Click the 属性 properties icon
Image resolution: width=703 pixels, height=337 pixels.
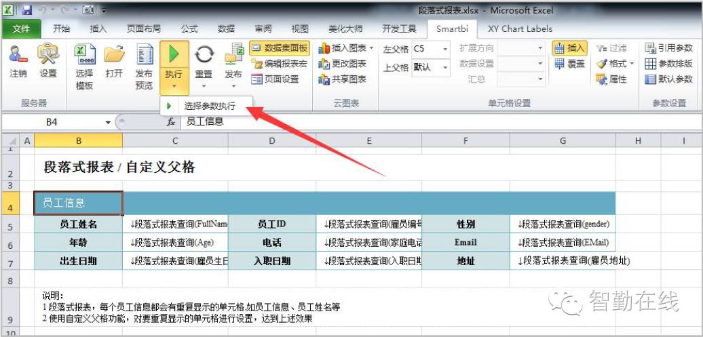pyautogui.click(x=601, y=79)
